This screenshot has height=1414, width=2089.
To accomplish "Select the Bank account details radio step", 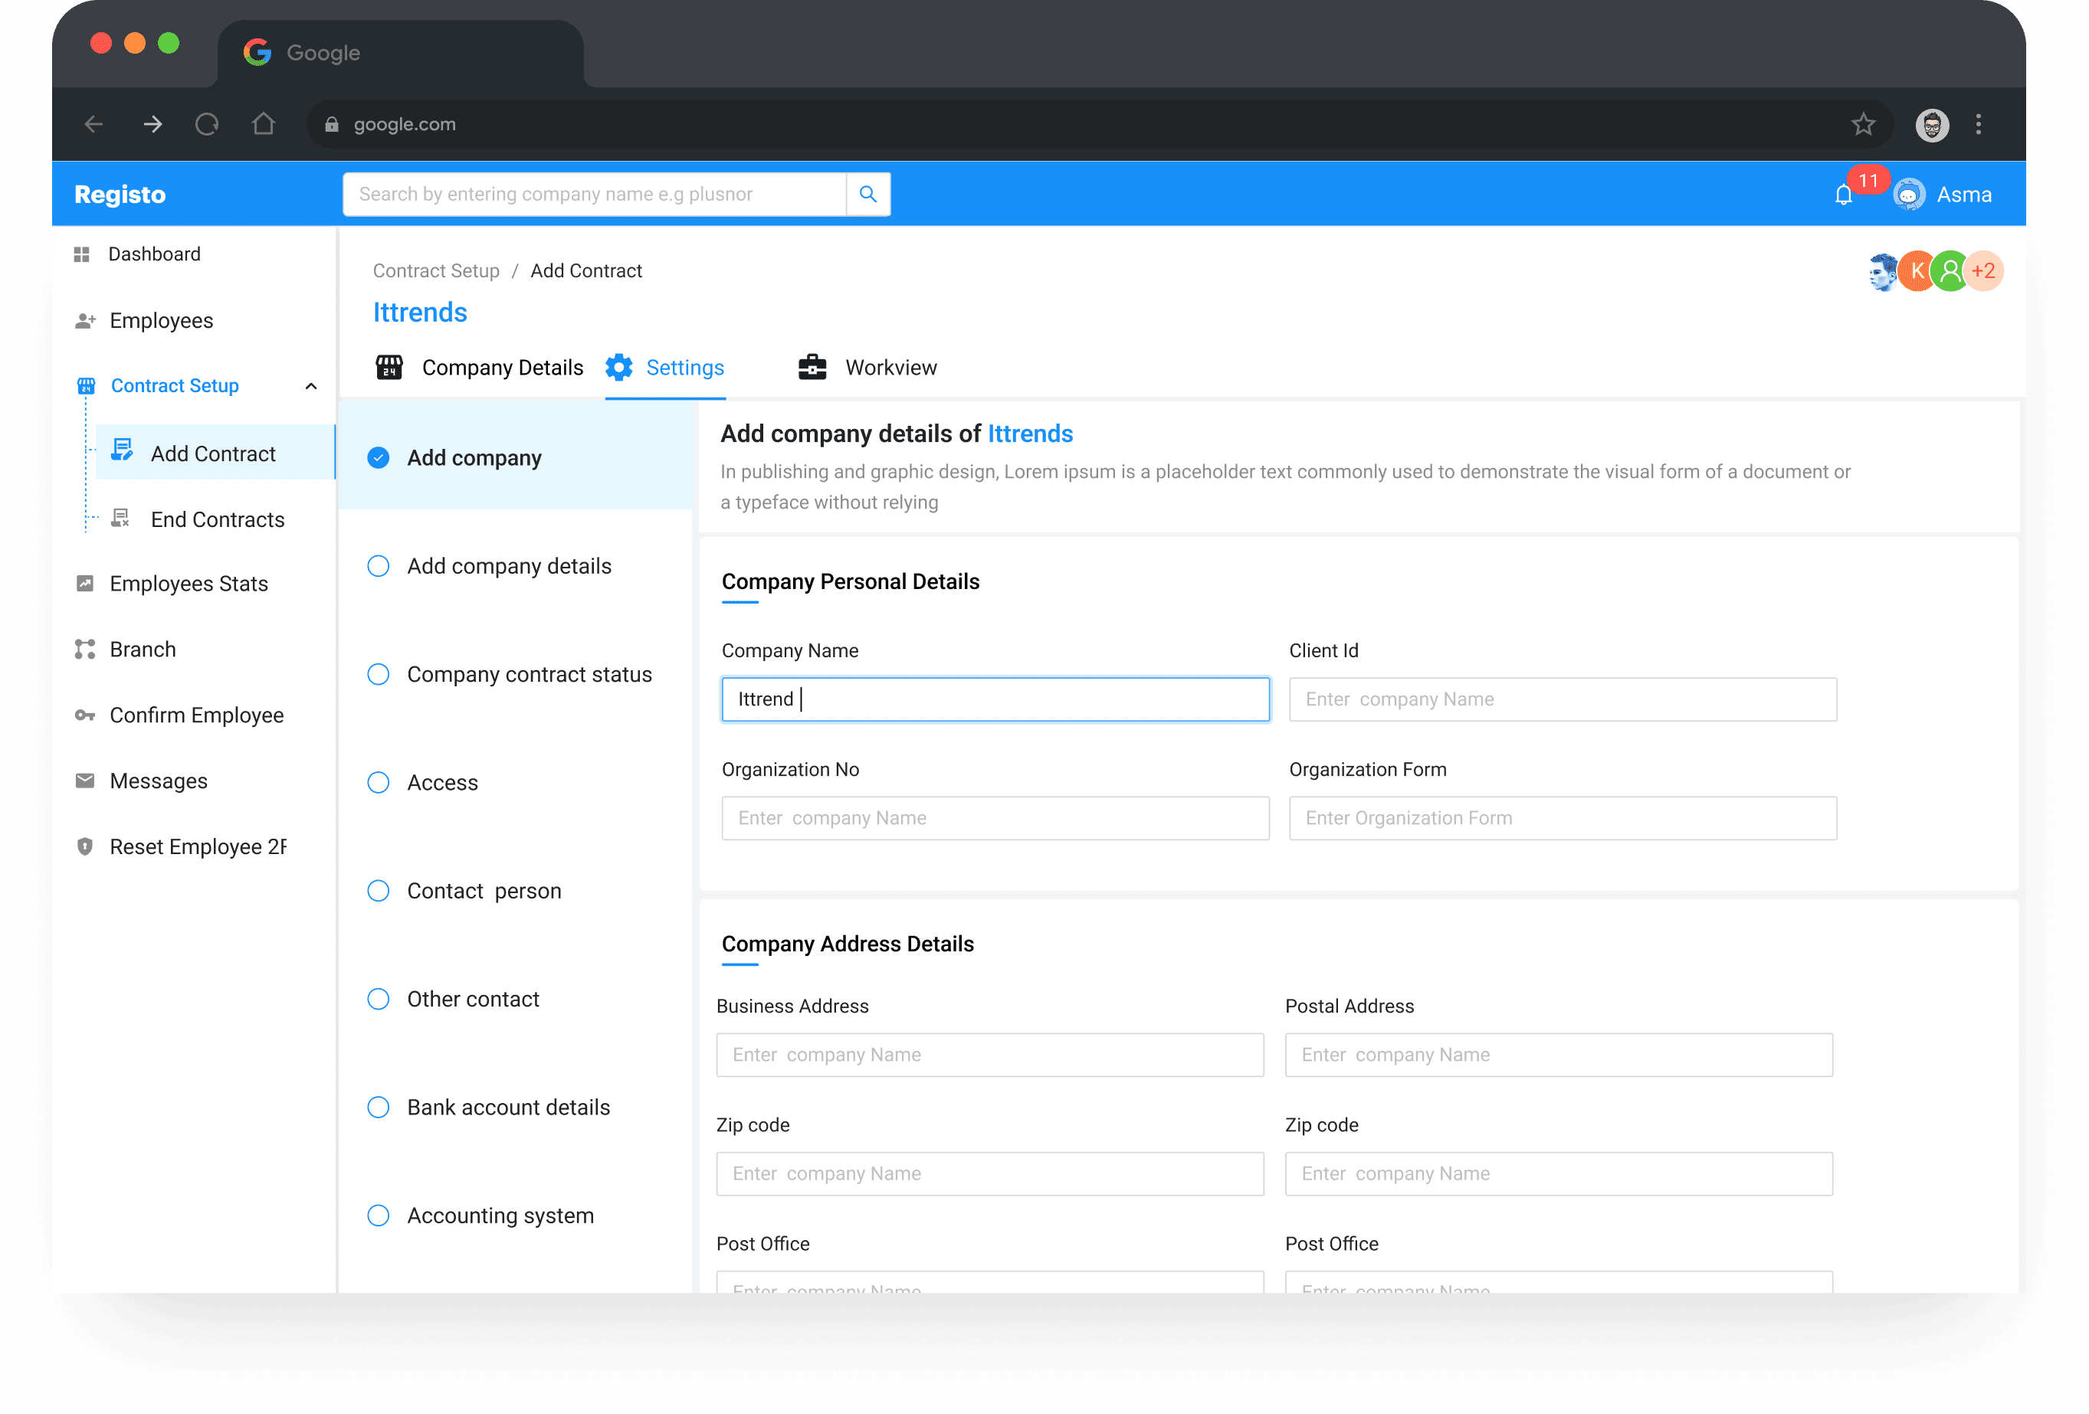I will click(x=379, y=1108).
